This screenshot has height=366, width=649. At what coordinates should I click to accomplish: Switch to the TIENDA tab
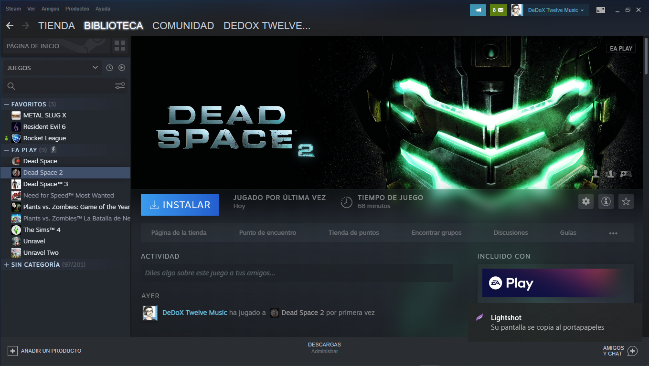[56, 26]
